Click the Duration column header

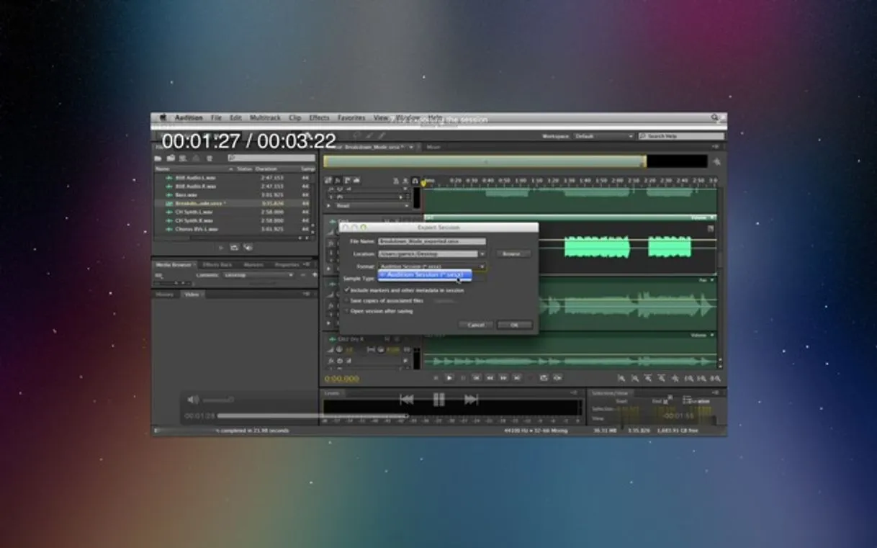point(266,169)
